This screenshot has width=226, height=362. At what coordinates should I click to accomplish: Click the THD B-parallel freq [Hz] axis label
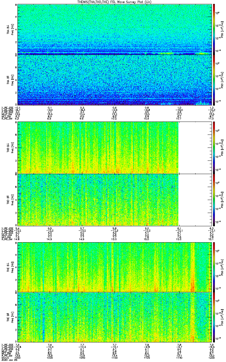click(x=12, y=199)
